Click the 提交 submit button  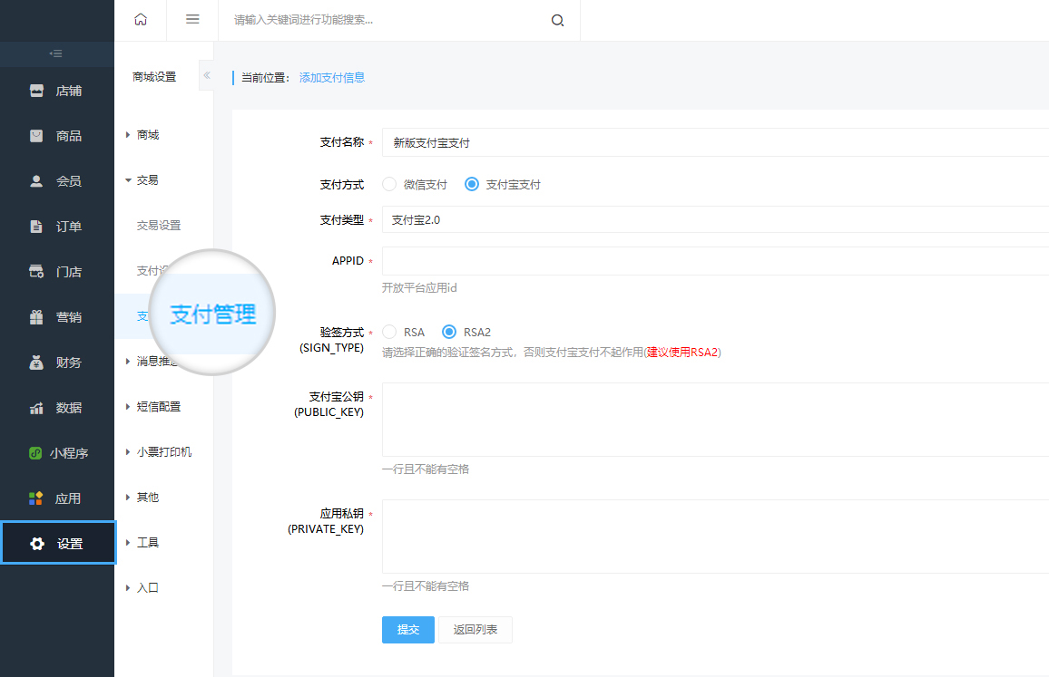coord(408,630)
